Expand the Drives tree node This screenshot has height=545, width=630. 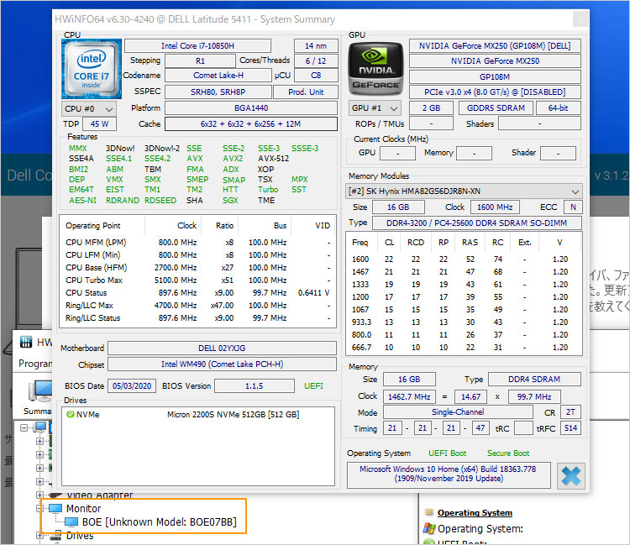click(x=39, y=535)
